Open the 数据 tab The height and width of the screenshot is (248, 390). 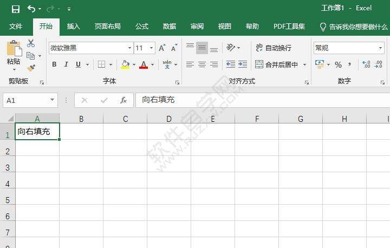point(170,27)
